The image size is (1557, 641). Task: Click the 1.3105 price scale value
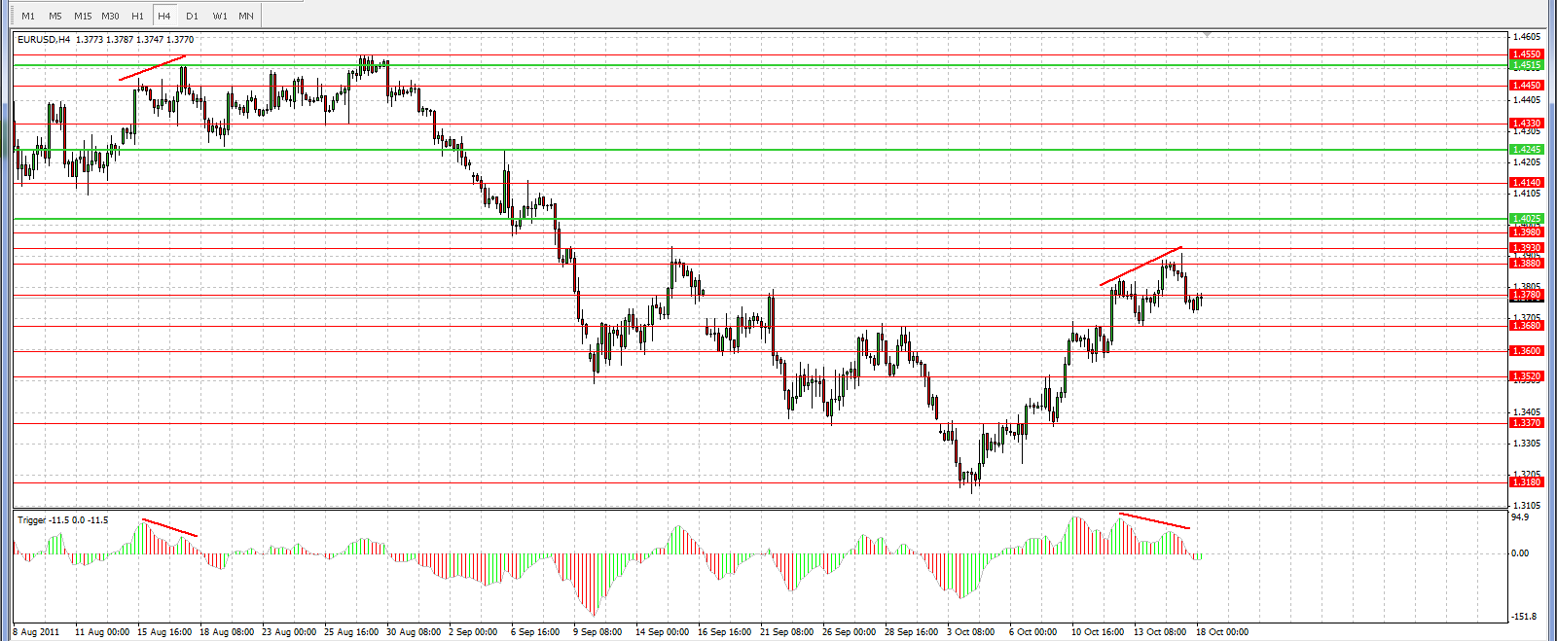pyautogui.click(x=1526, y=506)
